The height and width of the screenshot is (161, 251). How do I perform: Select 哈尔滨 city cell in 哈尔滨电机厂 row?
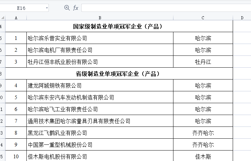click(x=203, y=50)
